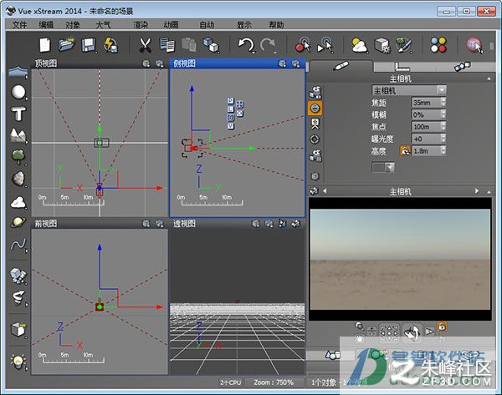Viewport: 502px width, 395px height.
Task: Click the 高度 1.8m stepper arrows
Action: (x=443, y=150)
